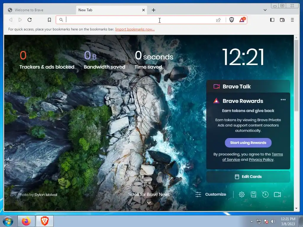Toggle the sidebar panel icon
The width and height of the screenshot is (303, 227).
[x=272, y=20]
